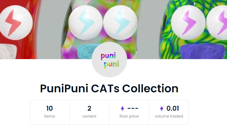Click the floor price dashes value
Screen dimensions: 227x128
point(133,108)
